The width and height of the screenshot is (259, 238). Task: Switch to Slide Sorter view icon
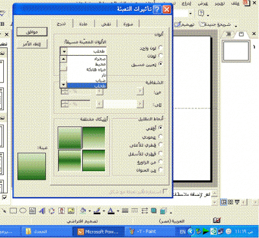click(231, 202)
